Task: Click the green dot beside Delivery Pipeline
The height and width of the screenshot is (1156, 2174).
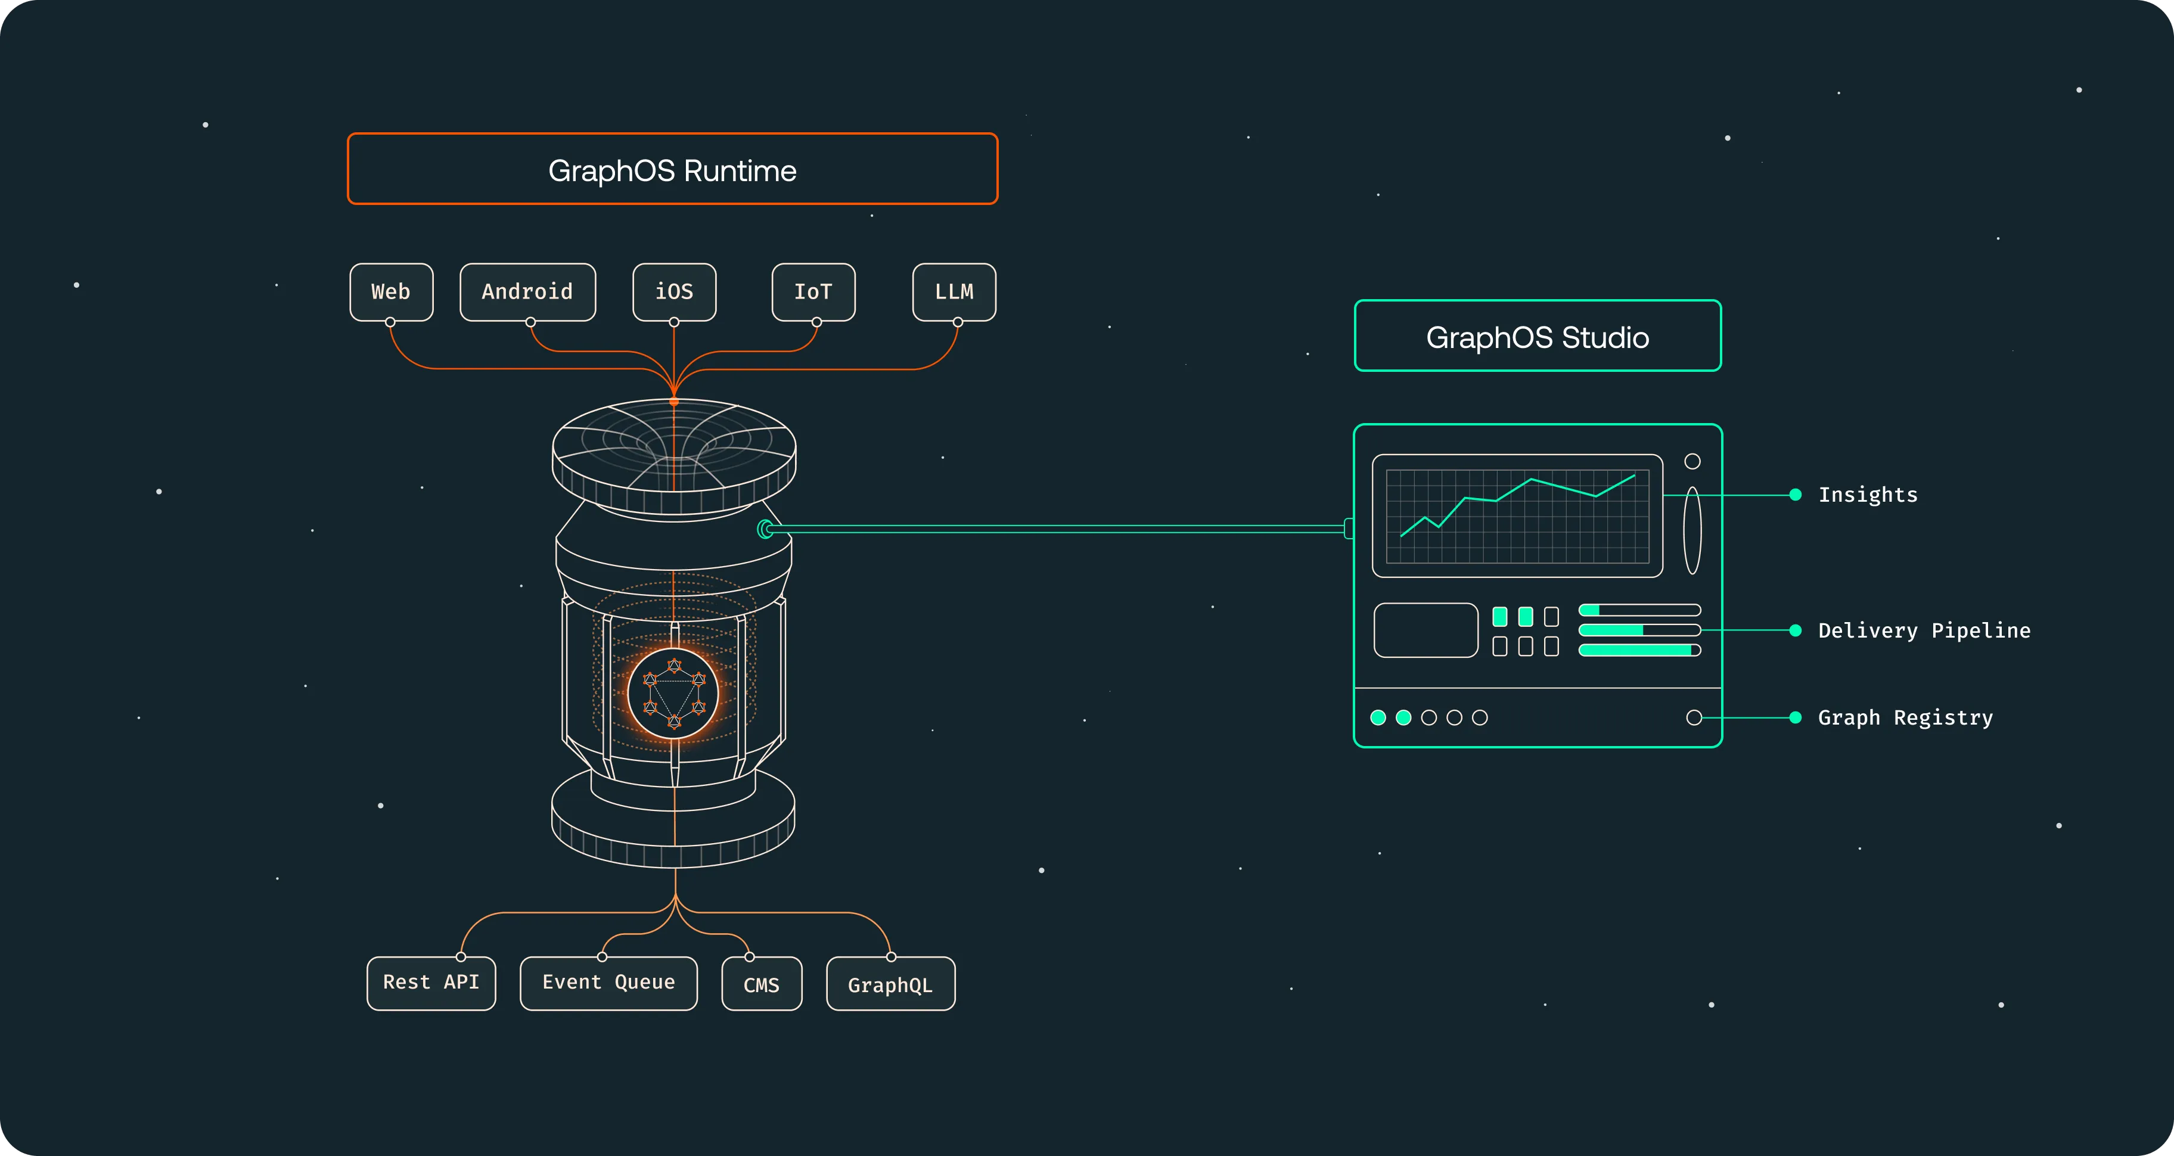Action: click(1796, 630)
